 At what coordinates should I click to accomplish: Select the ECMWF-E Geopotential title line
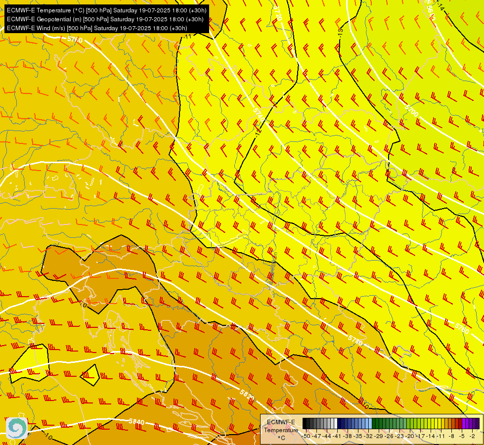pyautogui.click(x=105, y=19)
